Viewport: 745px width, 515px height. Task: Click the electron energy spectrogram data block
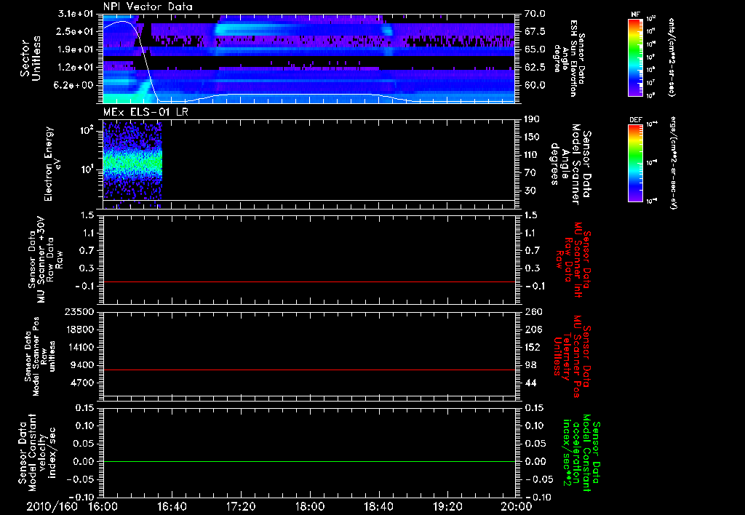132,164
